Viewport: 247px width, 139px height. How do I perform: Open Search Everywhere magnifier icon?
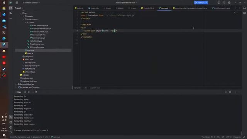224,3
